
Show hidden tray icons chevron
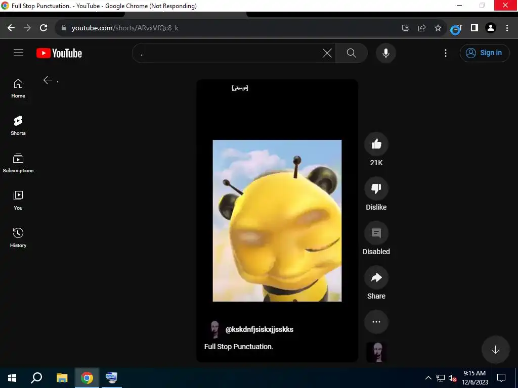click(x=428, y=378)
